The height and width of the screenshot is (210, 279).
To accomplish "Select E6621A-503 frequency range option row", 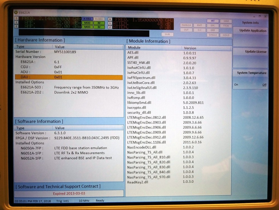I will [x=69, y=87].
